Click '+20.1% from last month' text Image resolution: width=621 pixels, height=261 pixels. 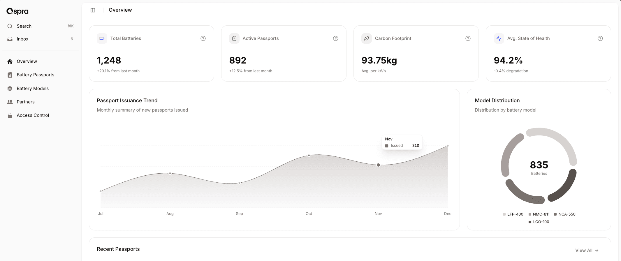coord(118,71)
